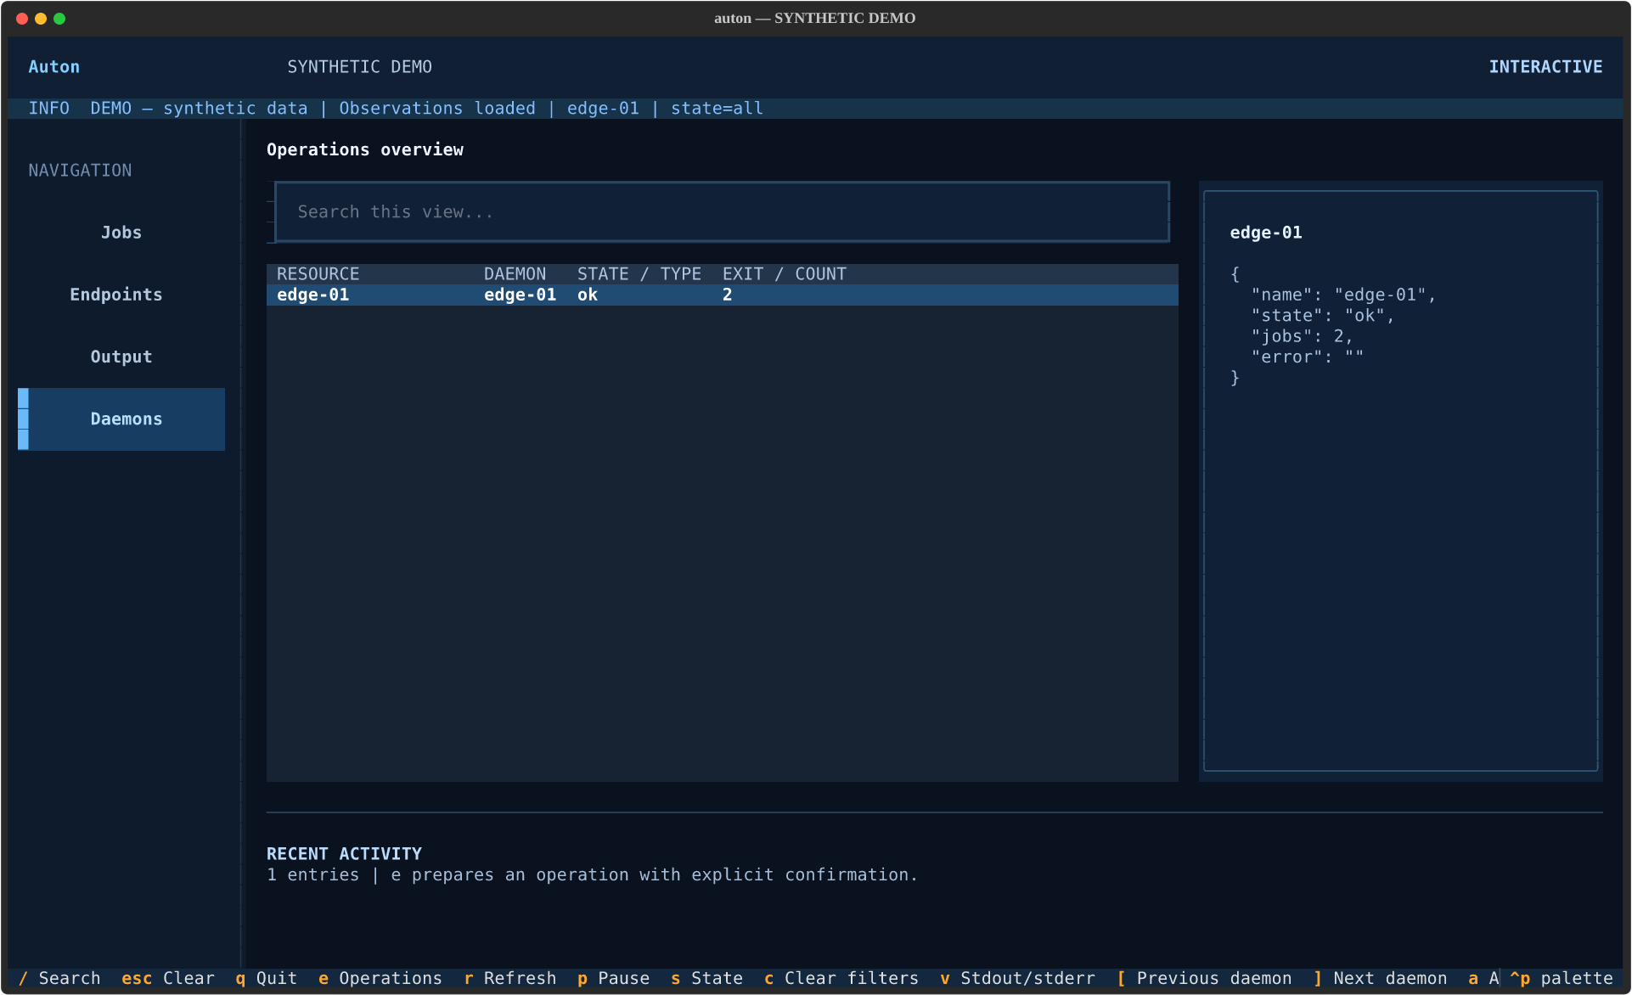Click the '"error": ""' JSON line

point(1308,357)
